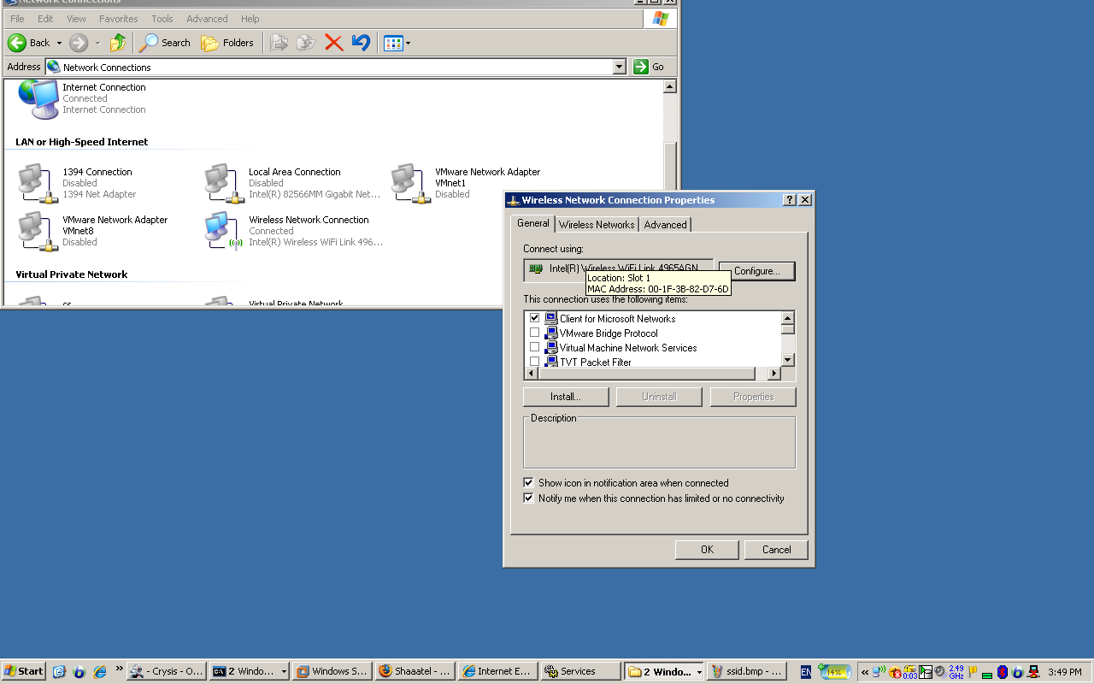Switch to the Advanced tab in Properties
This screenshot has width=1094, height=684.
665,225
